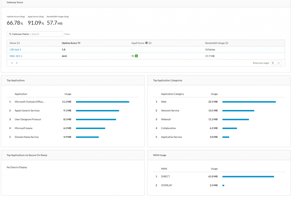Sort by AppX Score column icon

(x=150, y=43)
